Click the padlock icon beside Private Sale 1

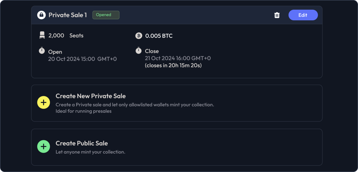tap(42, 15)
